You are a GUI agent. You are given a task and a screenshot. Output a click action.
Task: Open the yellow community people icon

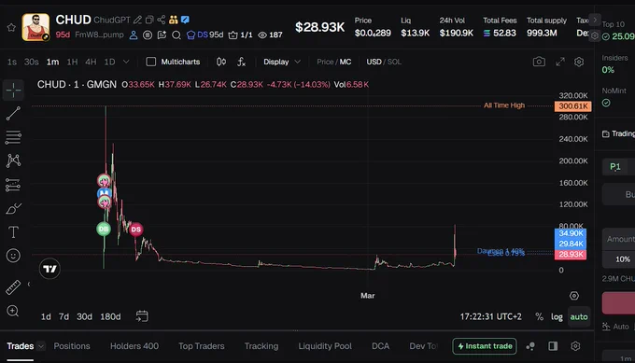click(174, 20)
